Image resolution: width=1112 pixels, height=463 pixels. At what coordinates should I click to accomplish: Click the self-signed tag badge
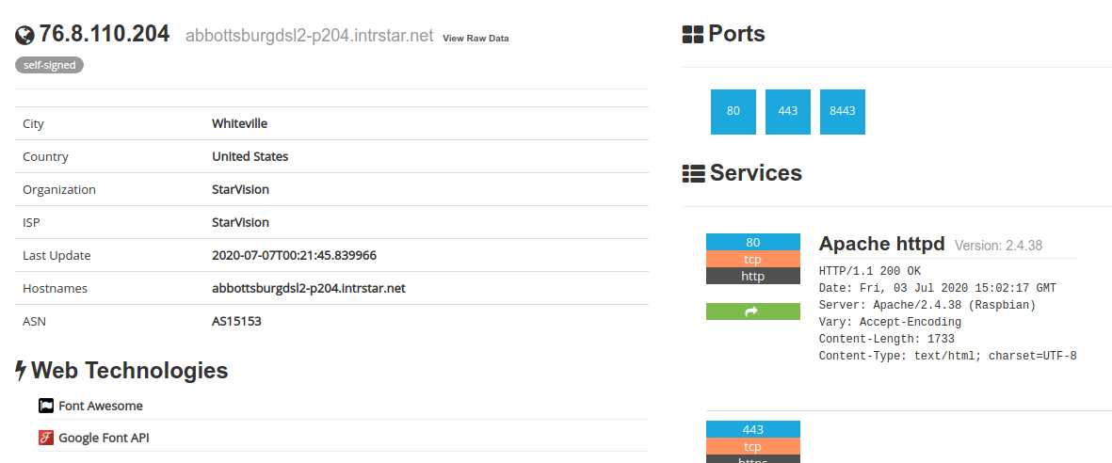pyautogui.click(x=49, y=65)
